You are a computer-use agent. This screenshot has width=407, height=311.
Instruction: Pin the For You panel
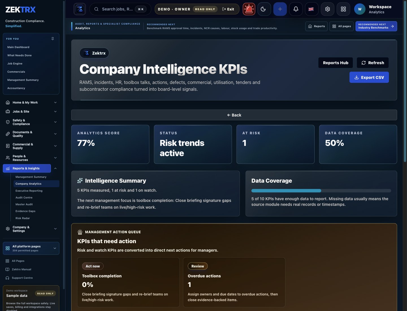pyautogui.click(x=53, y=39)
